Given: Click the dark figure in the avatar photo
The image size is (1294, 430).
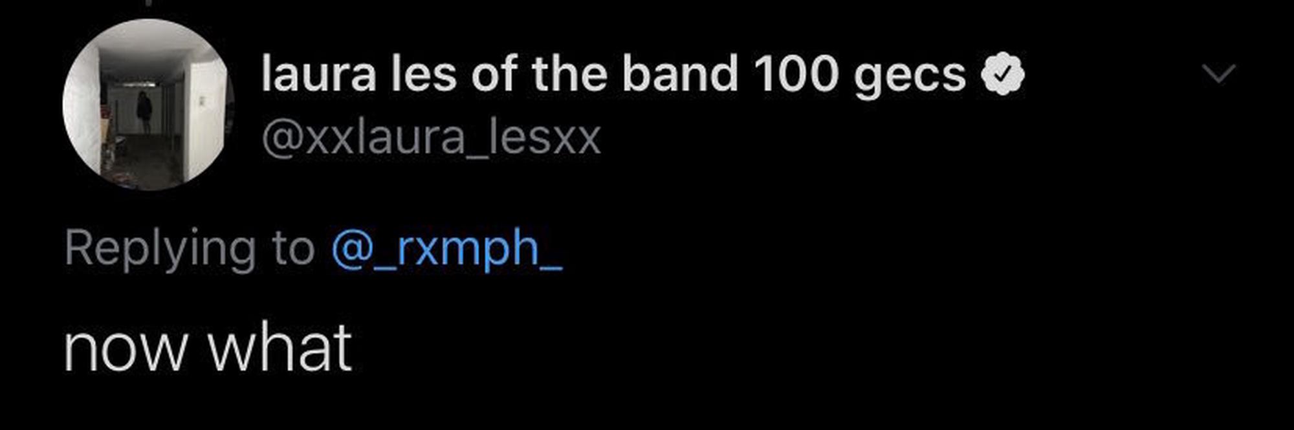Looking at the screenshot, I should [144, 110].
